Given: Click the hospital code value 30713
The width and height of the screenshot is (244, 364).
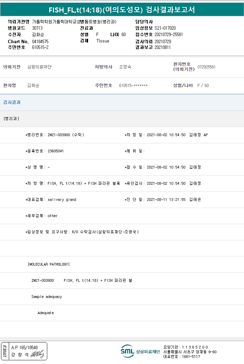Looking at the screenshot, I should [37, 28].
